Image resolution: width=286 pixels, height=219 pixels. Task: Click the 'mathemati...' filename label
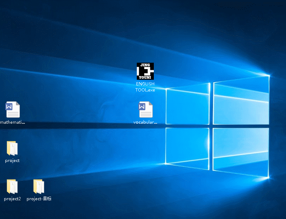pyautogui.click(x=13, y=122)
